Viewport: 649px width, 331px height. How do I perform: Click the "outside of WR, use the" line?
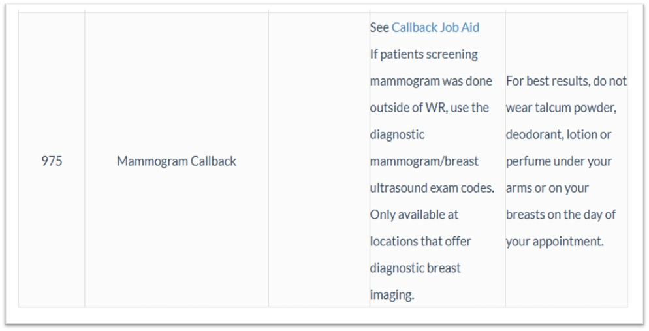pos(429,108)
